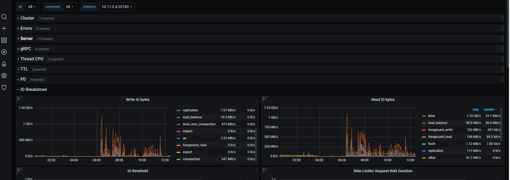This screenshot has width=510, height=180.
Task: Sort Read IO legend by max column
Action: tap(475, 109)
